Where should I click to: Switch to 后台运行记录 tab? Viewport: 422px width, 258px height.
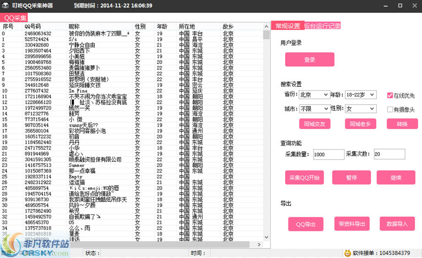(x=323, y=26)
